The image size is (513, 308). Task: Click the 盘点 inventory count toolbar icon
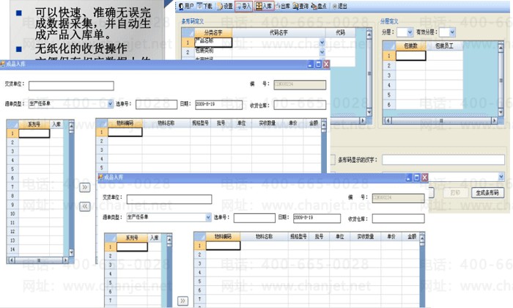[x=319, y=6]
